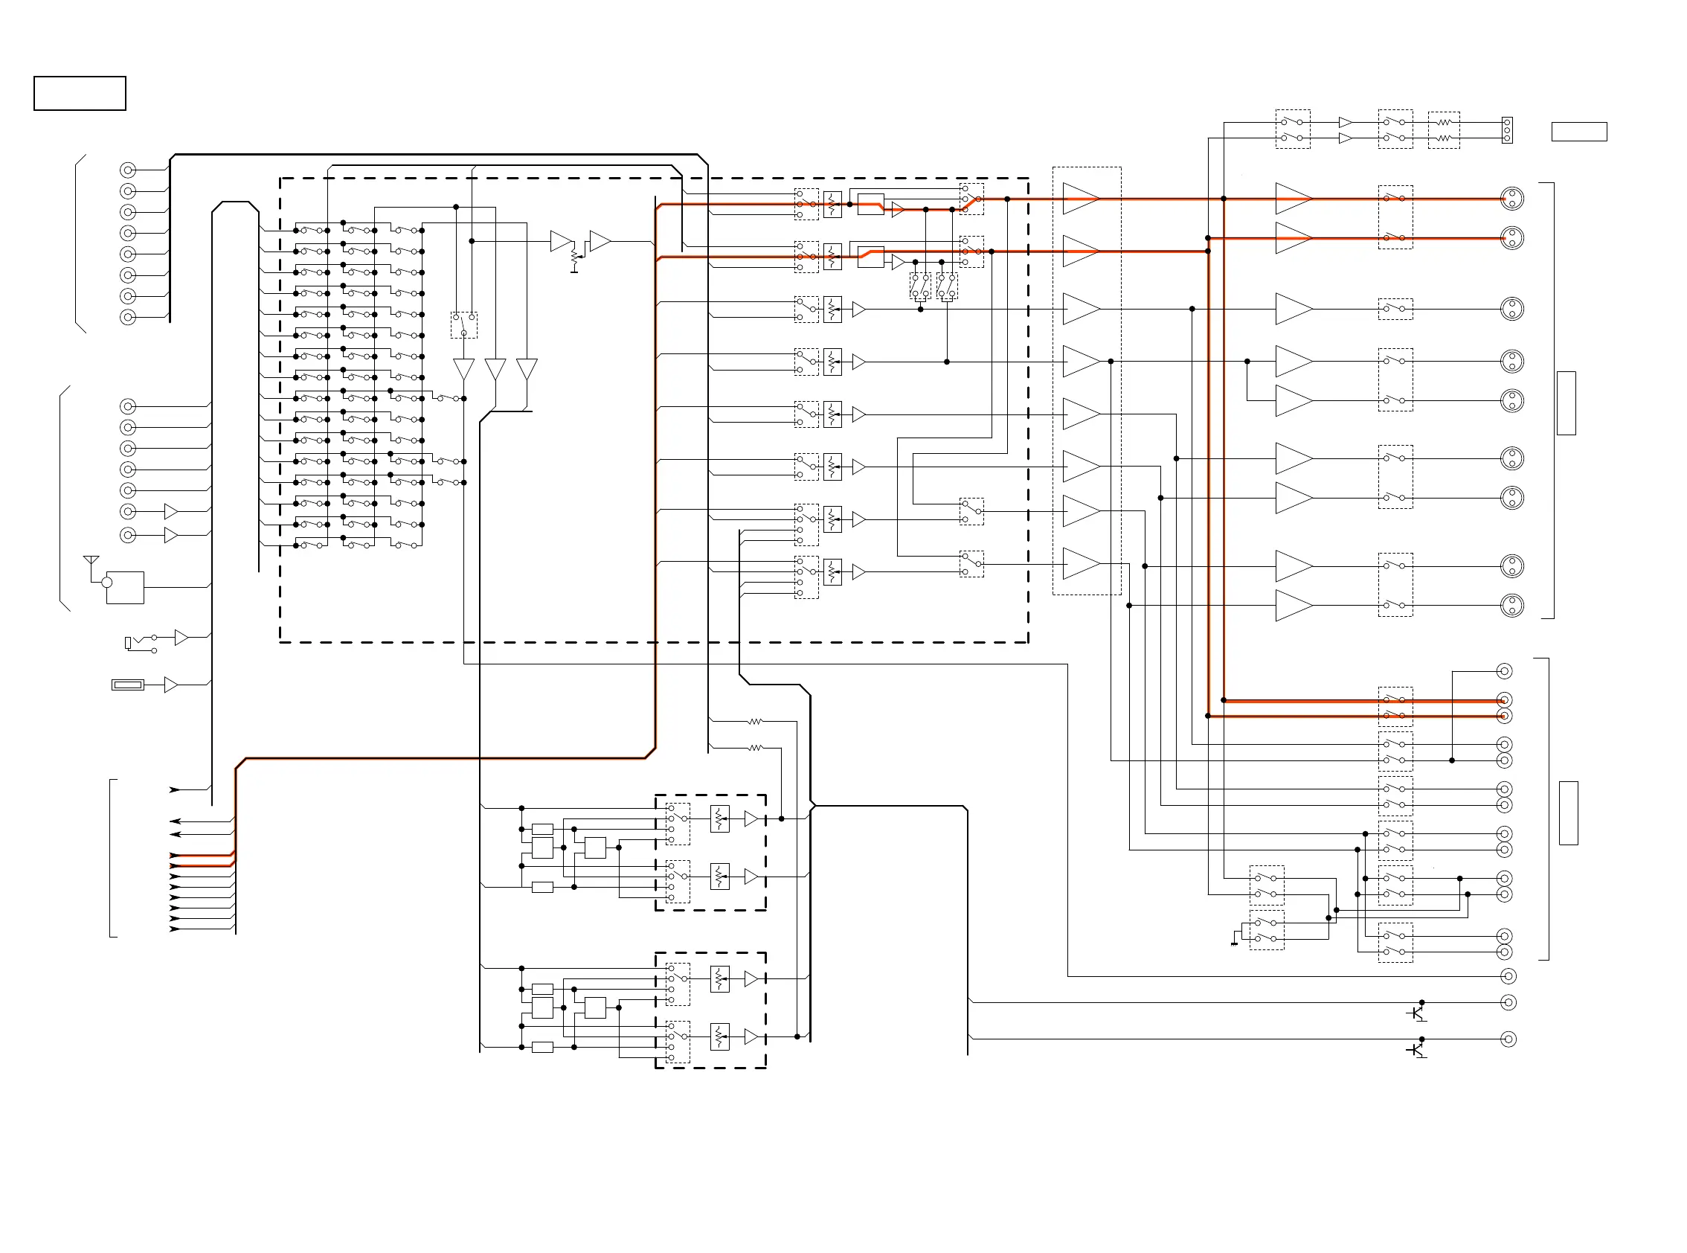Image resolution: width=1687 pixels, height=1253 pixels.
Task: Click the empty title box at top left
Action: tap(80, 93)
